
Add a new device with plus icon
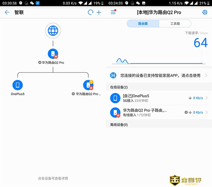pyautogui.click(x=99, y=12)
